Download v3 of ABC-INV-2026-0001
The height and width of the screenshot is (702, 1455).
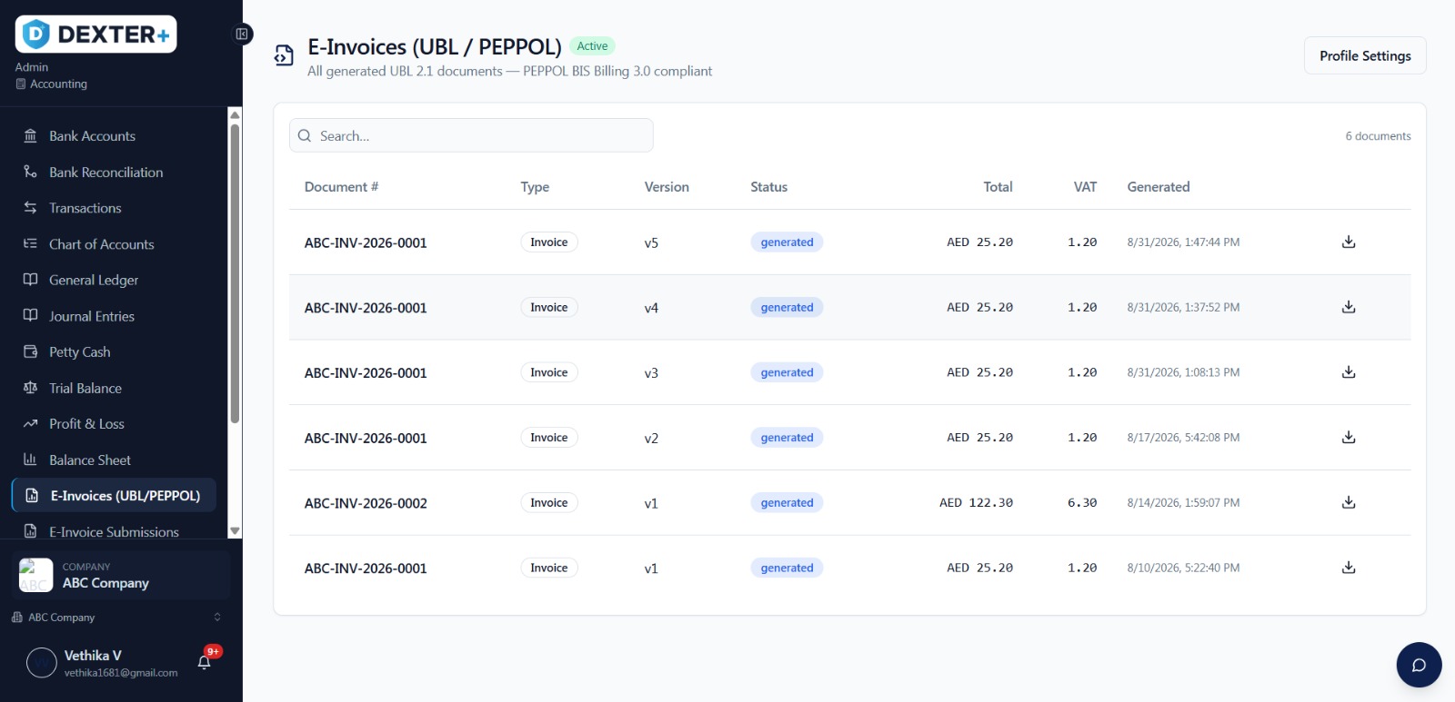pos(1349,372)
